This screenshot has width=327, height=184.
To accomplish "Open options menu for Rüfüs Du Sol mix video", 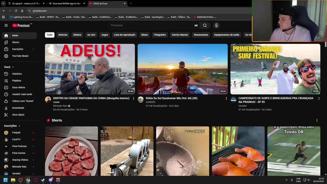I will click(x=226, y=98).
